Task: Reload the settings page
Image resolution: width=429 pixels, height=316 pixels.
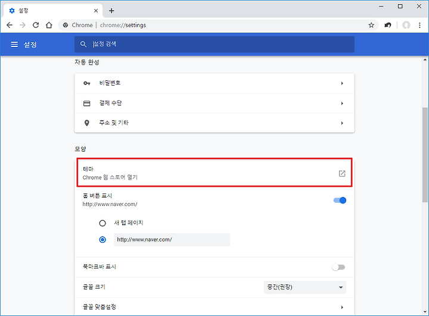Action: coord(36,25)
